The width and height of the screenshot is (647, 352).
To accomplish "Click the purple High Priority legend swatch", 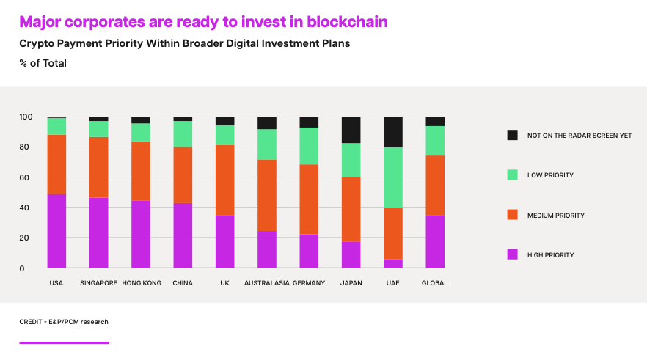I will click(x=512, y=254).
